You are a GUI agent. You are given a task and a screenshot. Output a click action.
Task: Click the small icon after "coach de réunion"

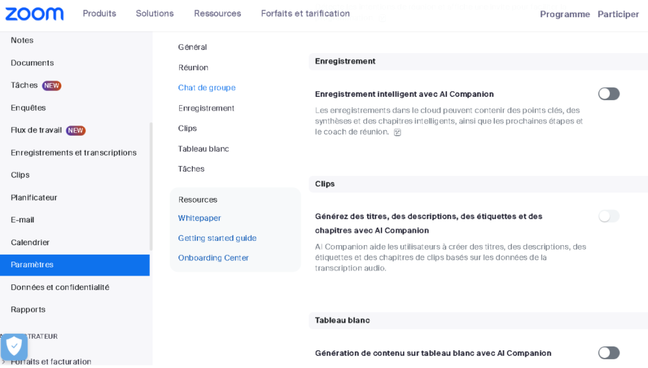coord(397,132)
